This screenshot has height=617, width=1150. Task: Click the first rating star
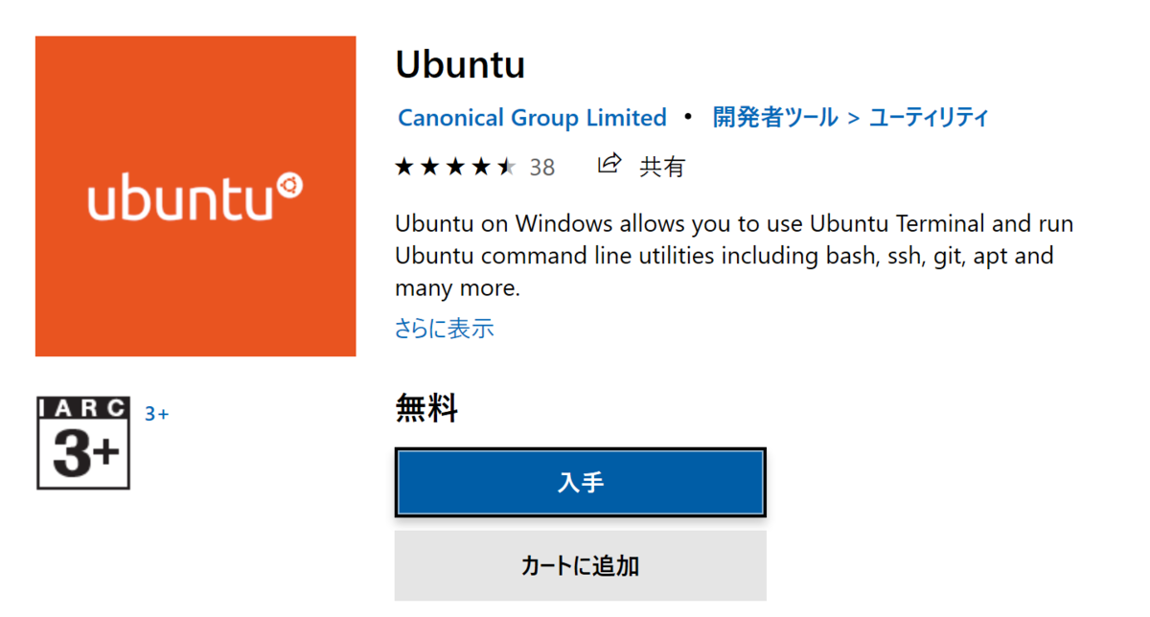(x=404, y=168)
